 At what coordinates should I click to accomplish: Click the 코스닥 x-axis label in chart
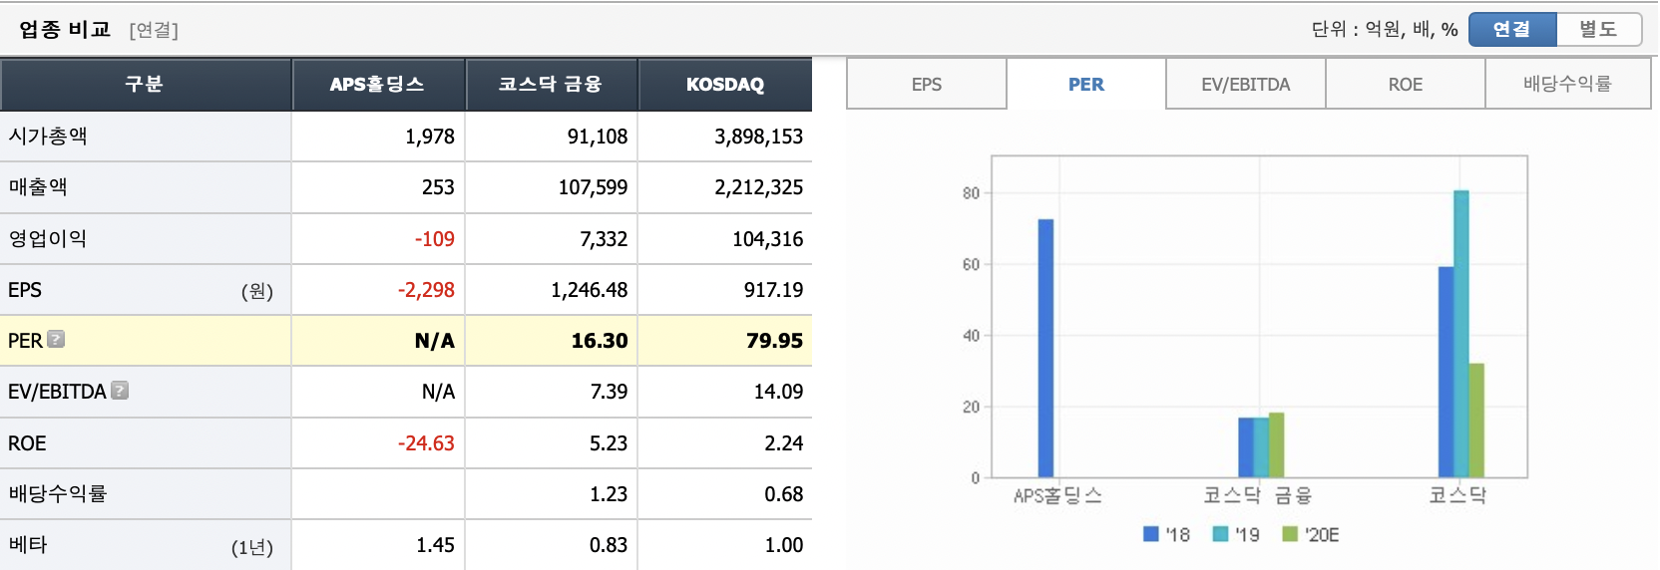click(x=1457, y=495)
